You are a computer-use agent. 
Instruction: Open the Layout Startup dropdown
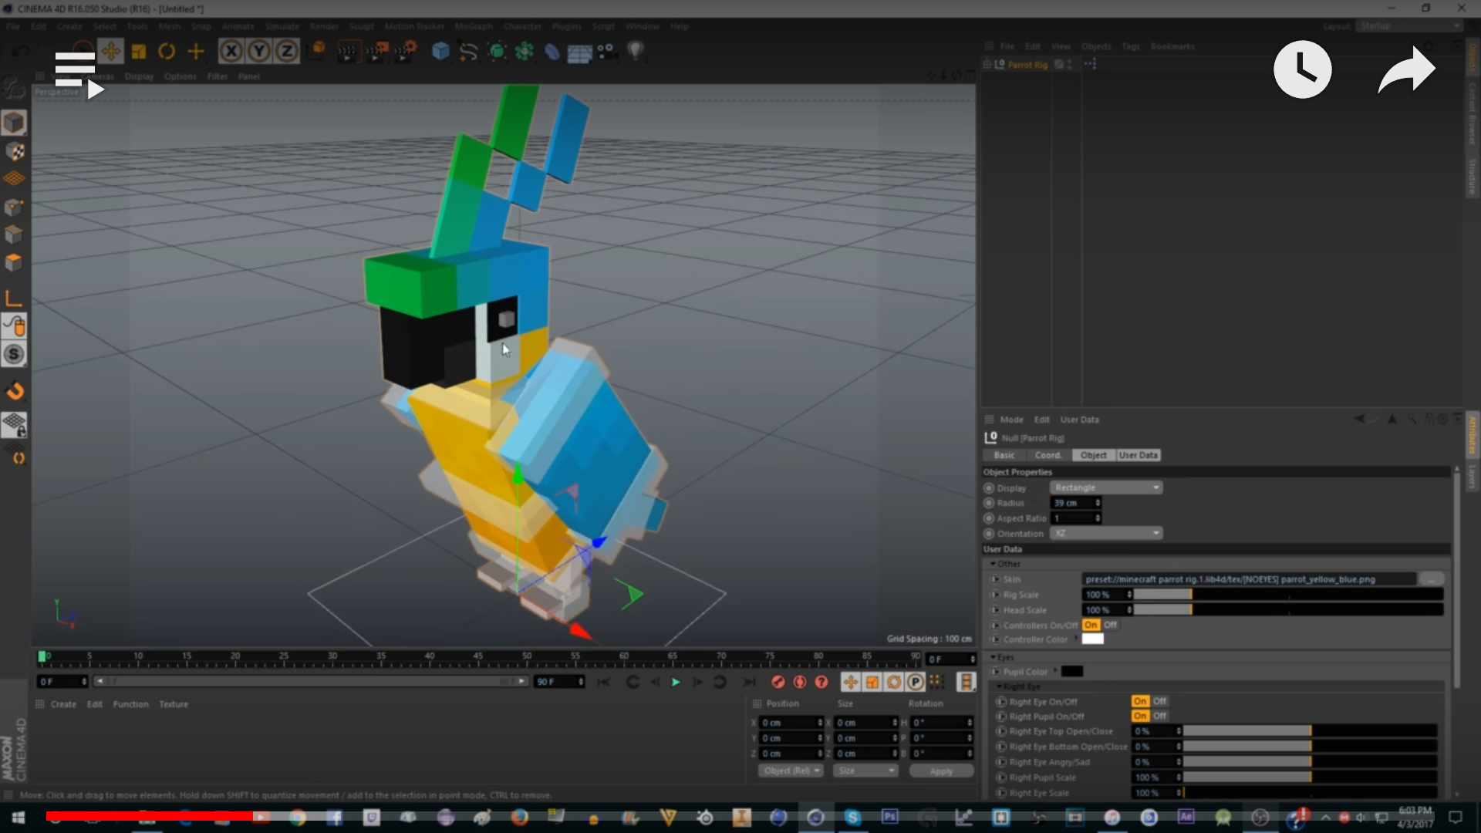1409,26
